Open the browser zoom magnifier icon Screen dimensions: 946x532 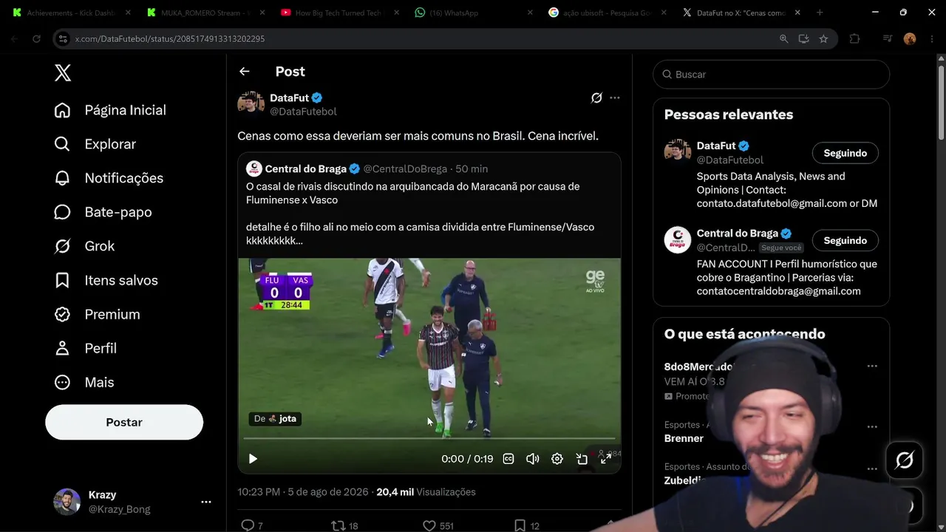pyautogui.click(x=783, y=38)
